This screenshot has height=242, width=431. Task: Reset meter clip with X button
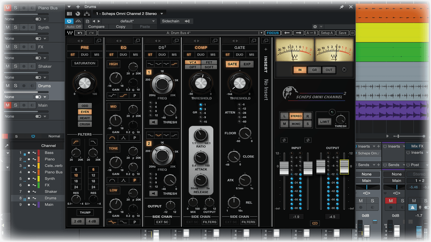coord(344,70)
